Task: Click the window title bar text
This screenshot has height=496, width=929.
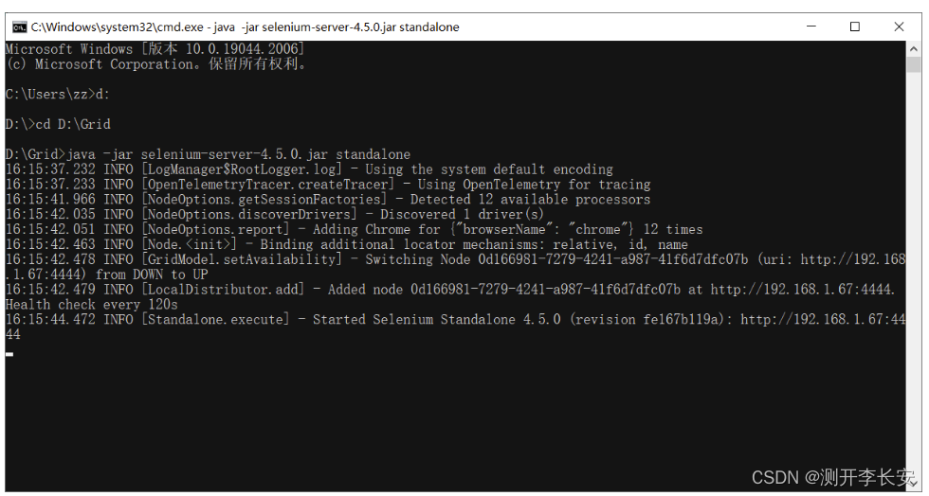Action: pos(246,27)
